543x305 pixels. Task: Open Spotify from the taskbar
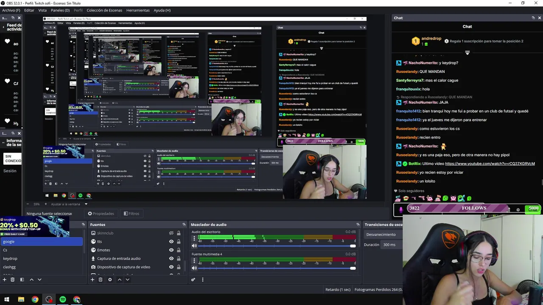pyautogui.click(x=63, y=299)
